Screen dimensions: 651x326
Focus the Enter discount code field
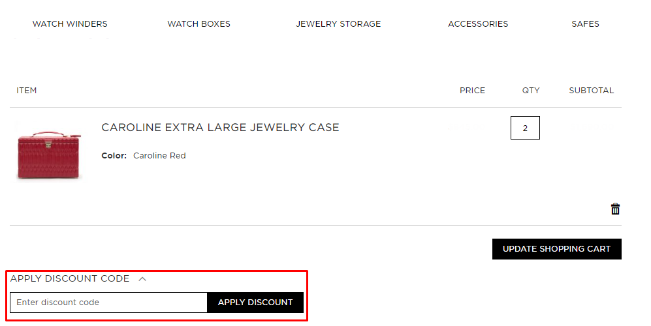(x=108, y=303)
